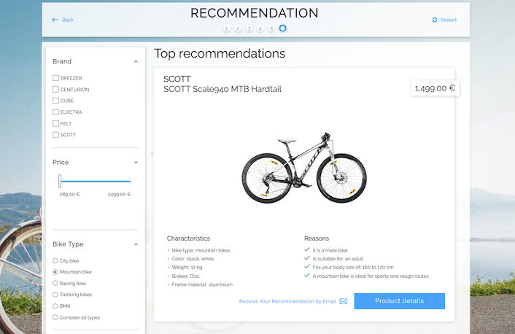This screenshot has width=515, height=334.
Task: Collapse the Bike Type section
Action: pos(136,244)
